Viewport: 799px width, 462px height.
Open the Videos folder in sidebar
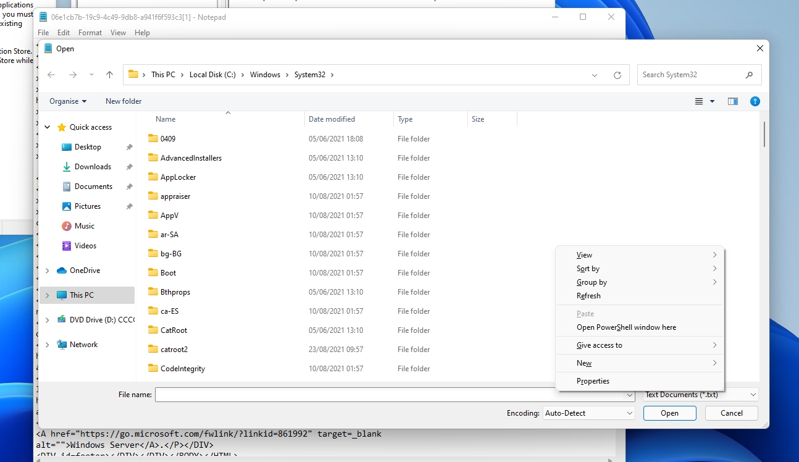tap(85, 246)
